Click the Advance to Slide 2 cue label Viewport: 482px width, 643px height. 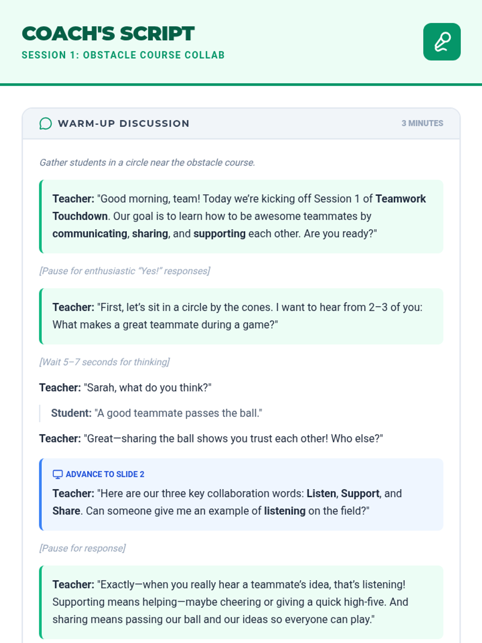coord(105,474)
